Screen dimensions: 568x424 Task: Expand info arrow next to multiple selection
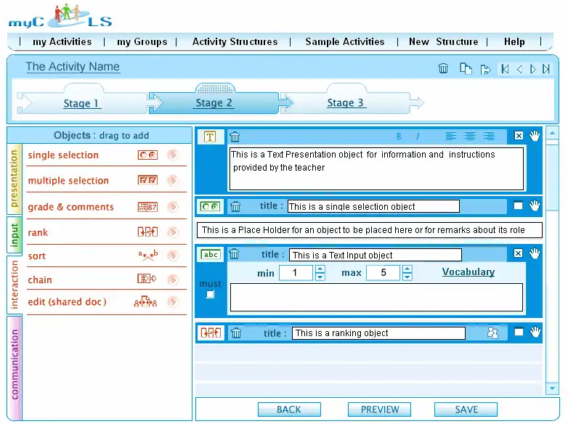[172, 181]
